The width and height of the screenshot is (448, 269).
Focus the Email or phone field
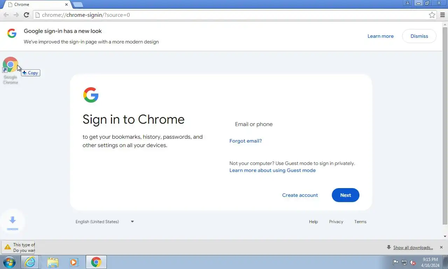tap(294, 124)
